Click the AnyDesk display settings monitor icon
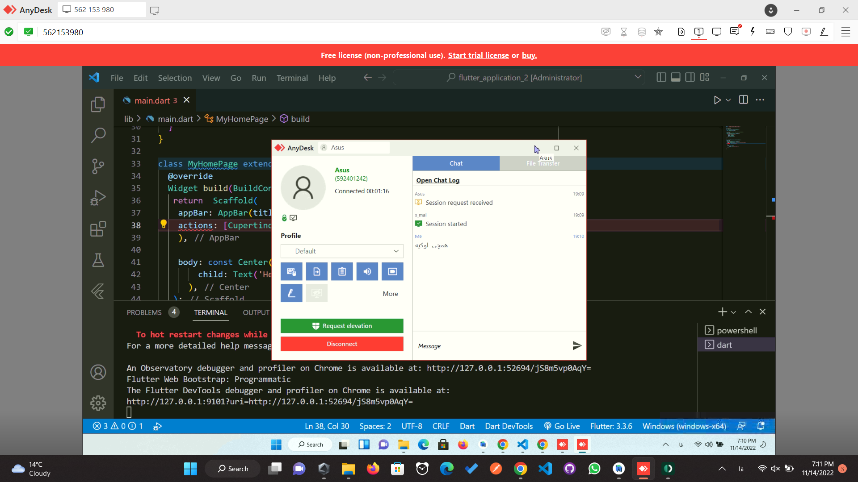The width and height of the screenshot is (858, 482). pyautogui.click(x=717, y=32)
